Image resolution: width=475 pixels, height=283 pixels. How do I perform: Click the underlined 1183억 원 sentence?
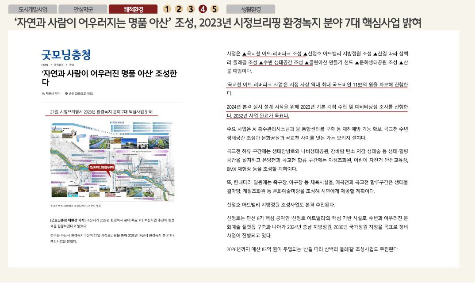[x=317, y=84]
